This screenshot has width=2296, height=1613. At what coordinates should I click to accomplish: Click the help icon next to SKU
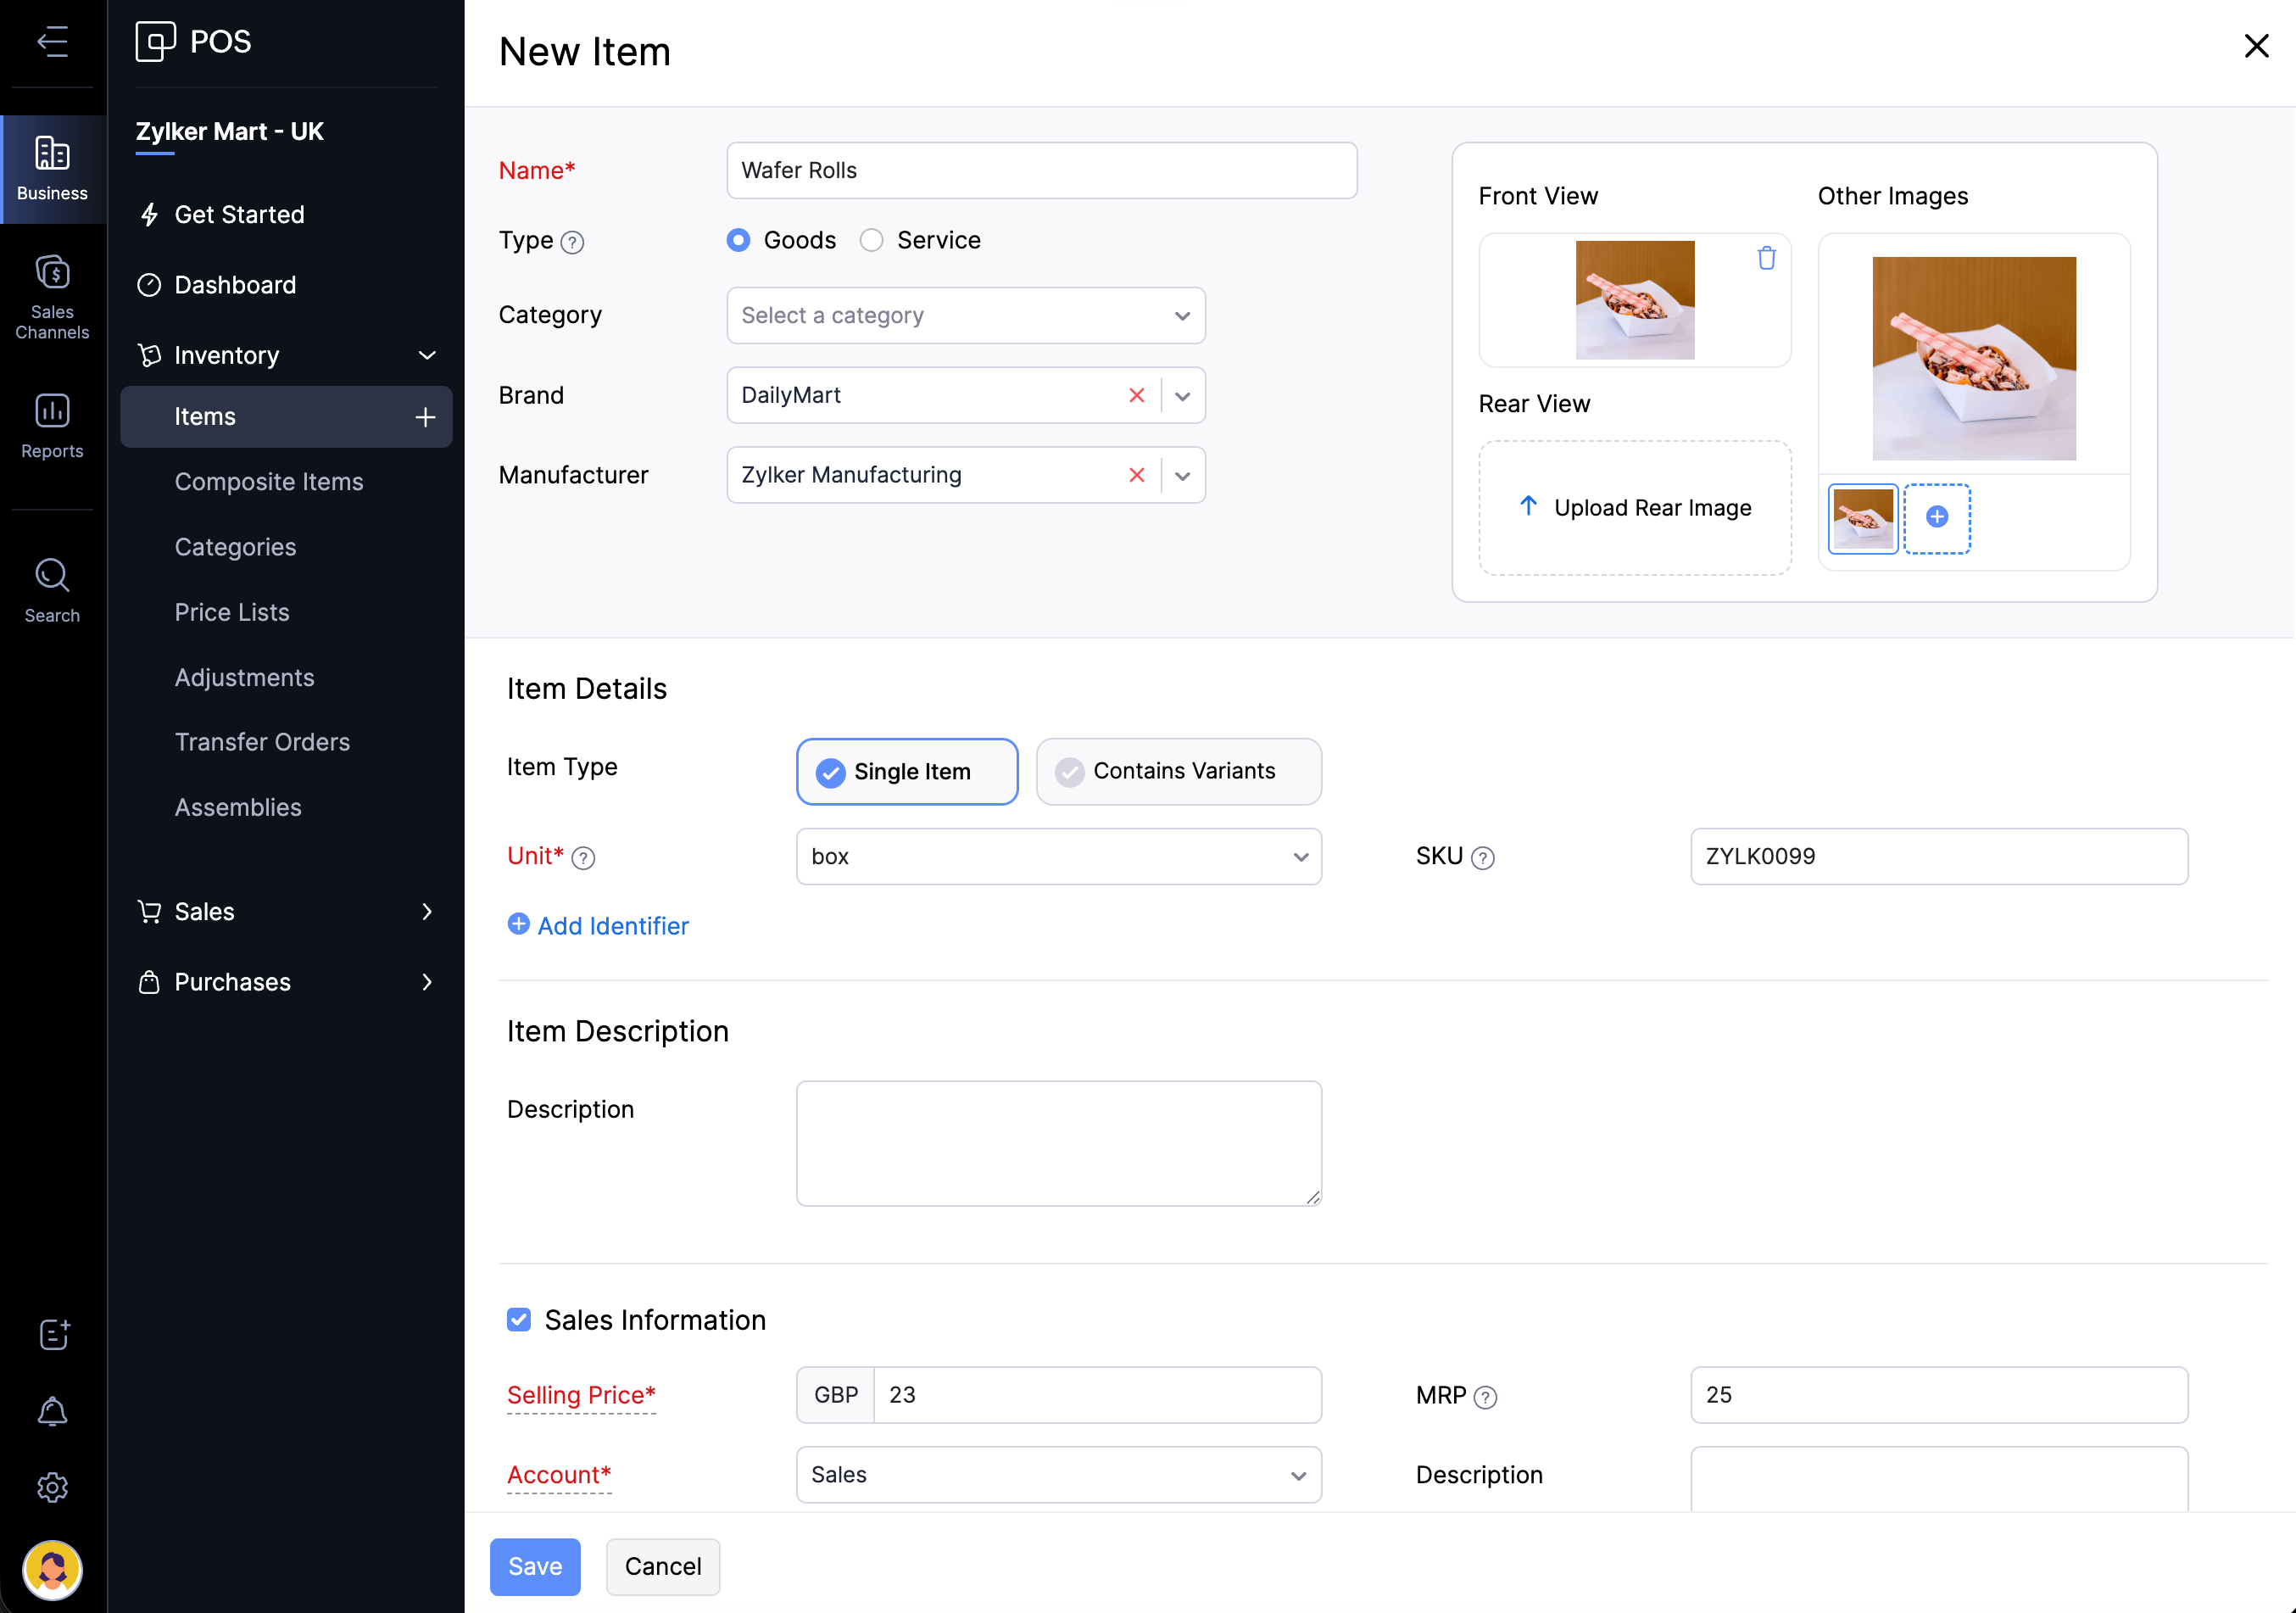pyautogui.click(x=1483, y=858)
